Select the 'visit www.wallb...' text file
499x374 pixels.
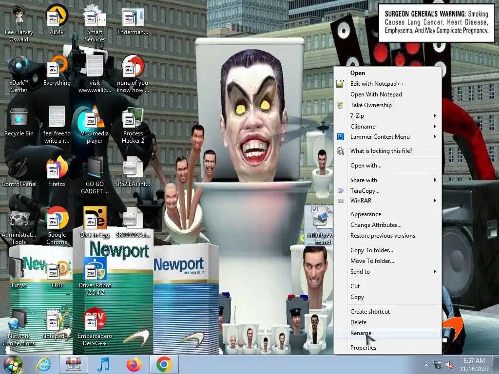click(95, 74)
